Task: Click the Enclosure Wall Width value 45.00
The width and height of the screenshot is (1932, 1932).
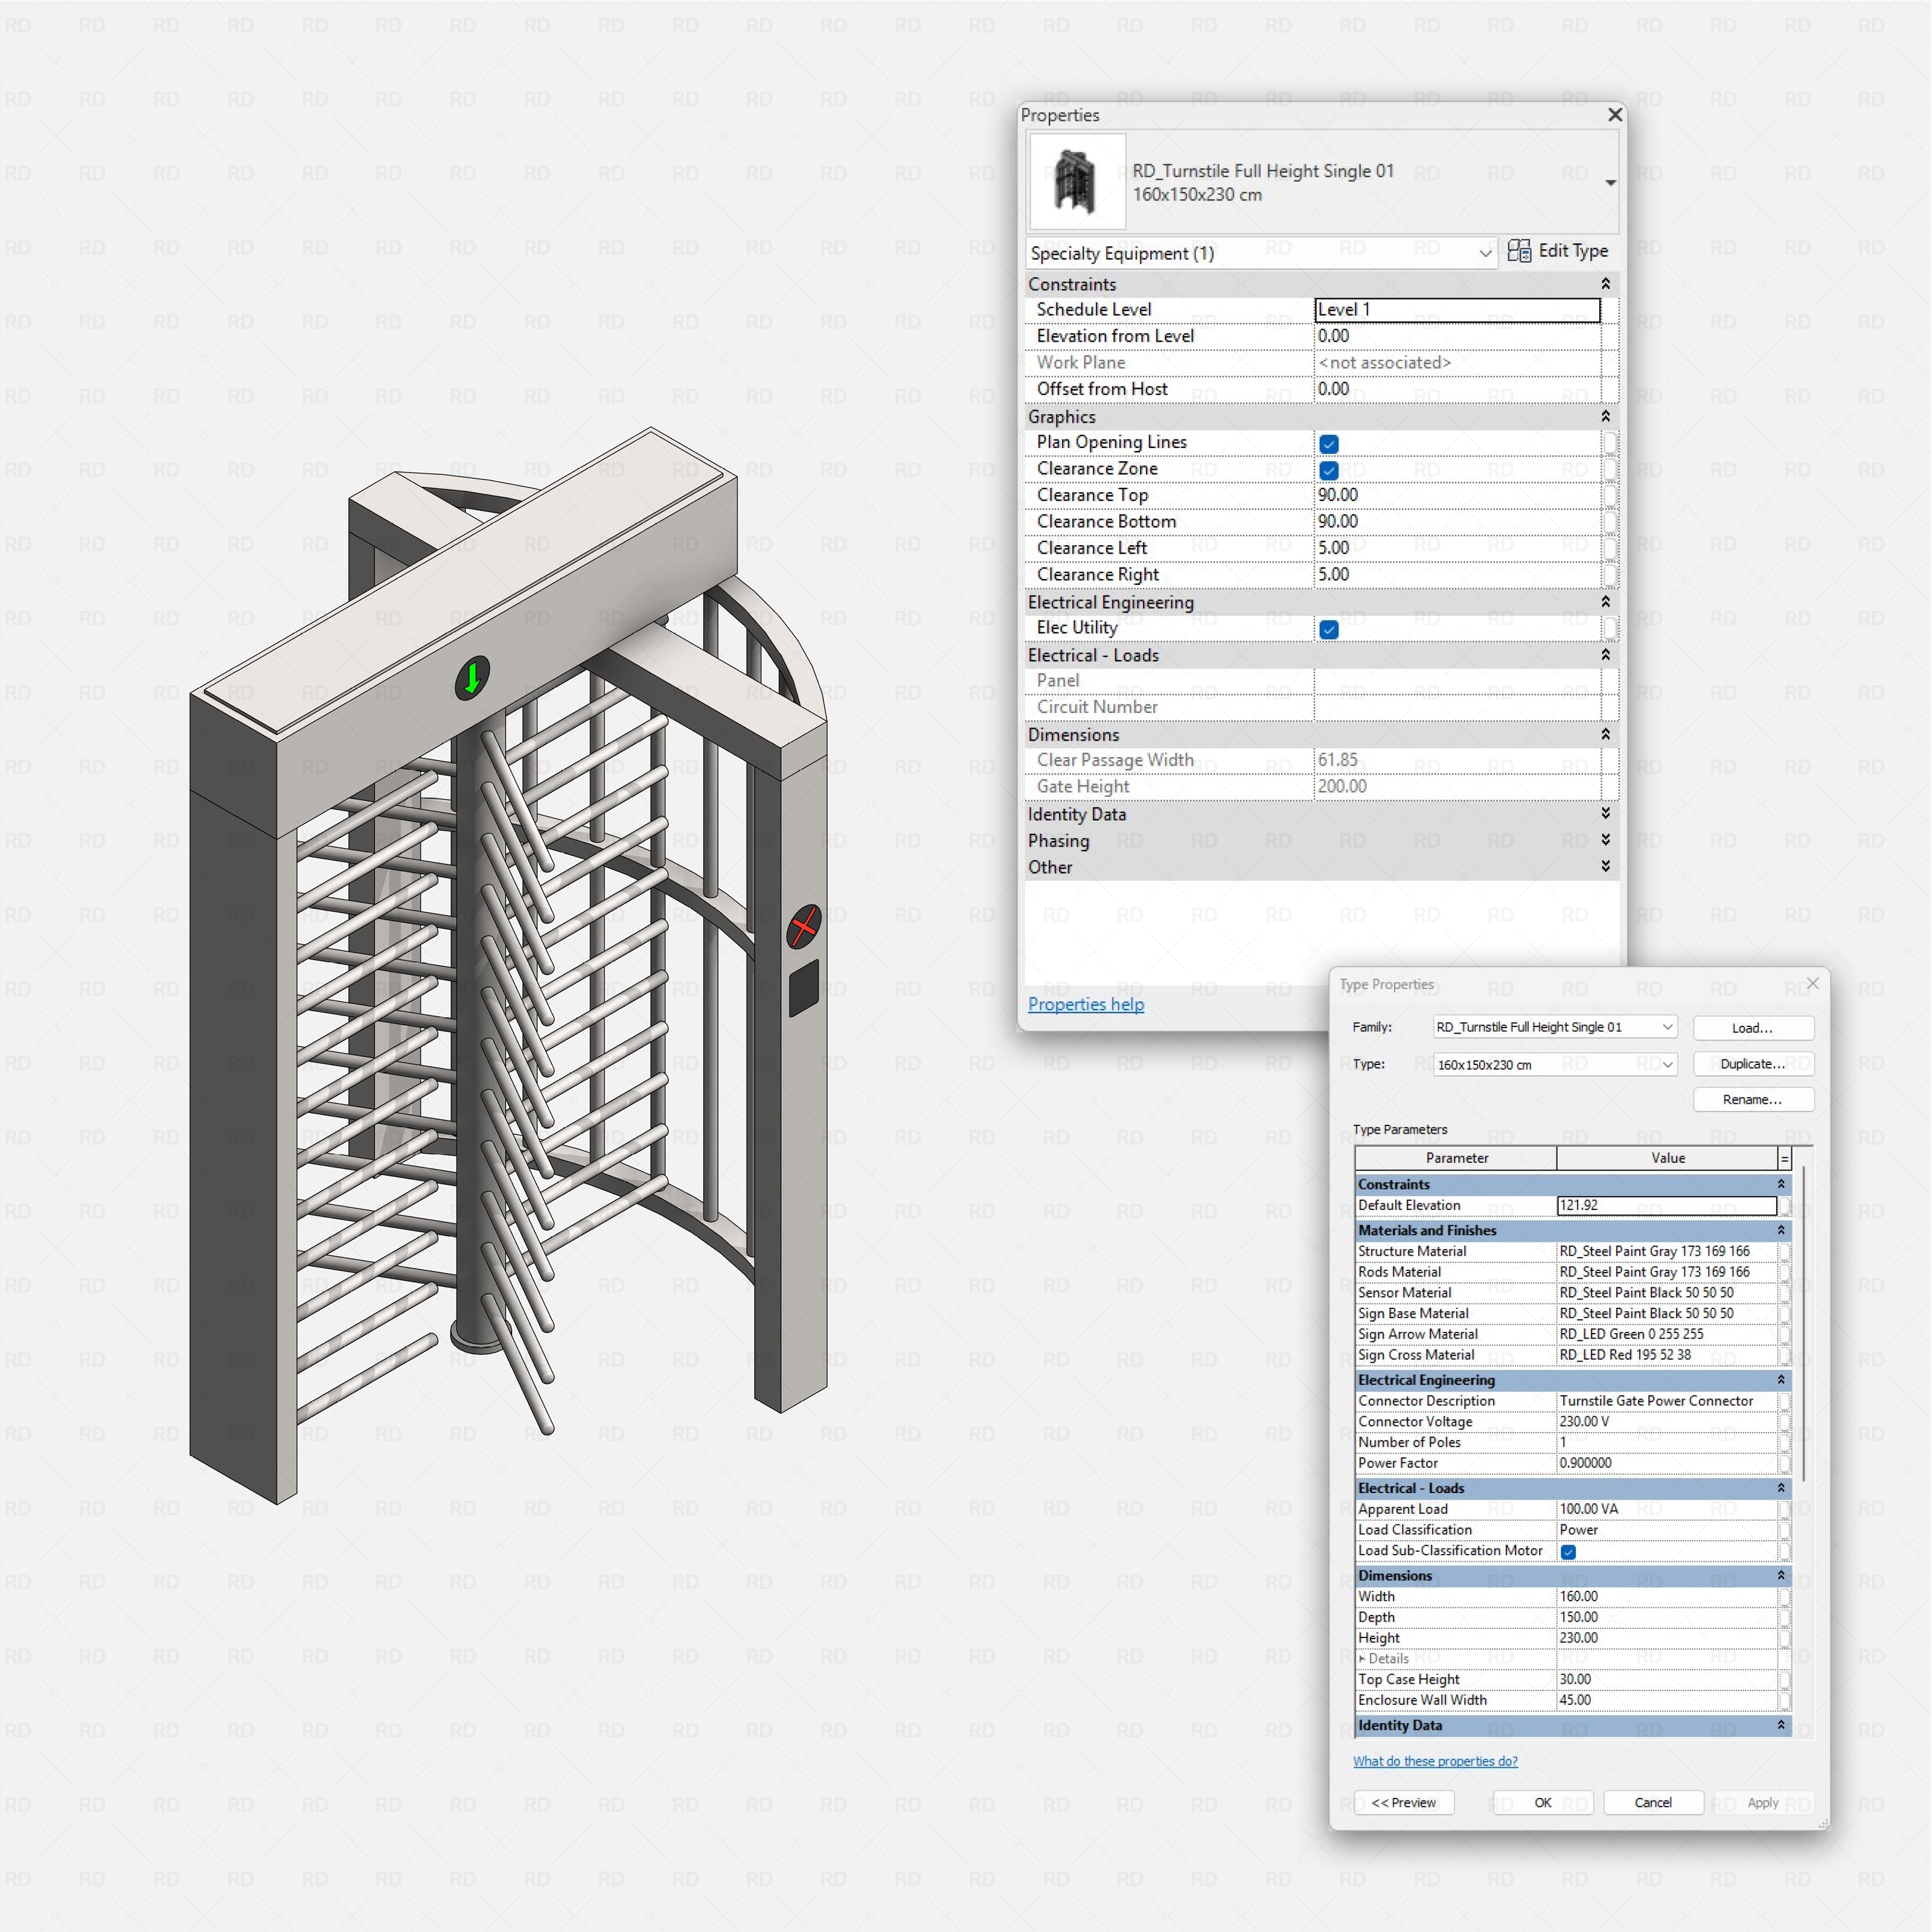Action: click(1666, 1700)
